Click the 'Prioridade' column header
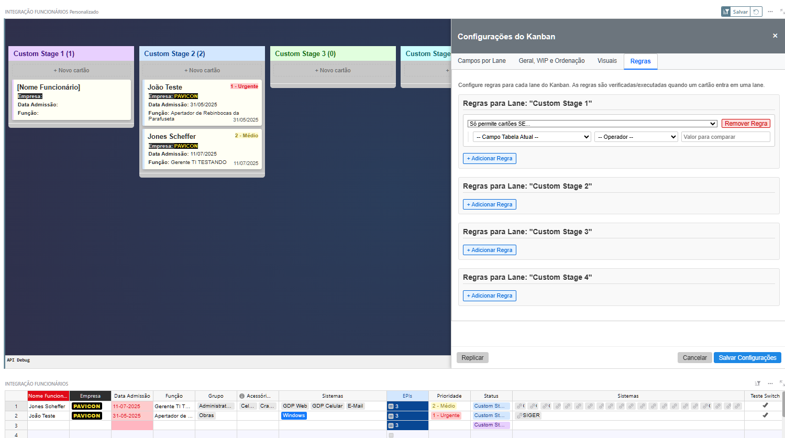The image size is (785, 438). coord(449,396)
